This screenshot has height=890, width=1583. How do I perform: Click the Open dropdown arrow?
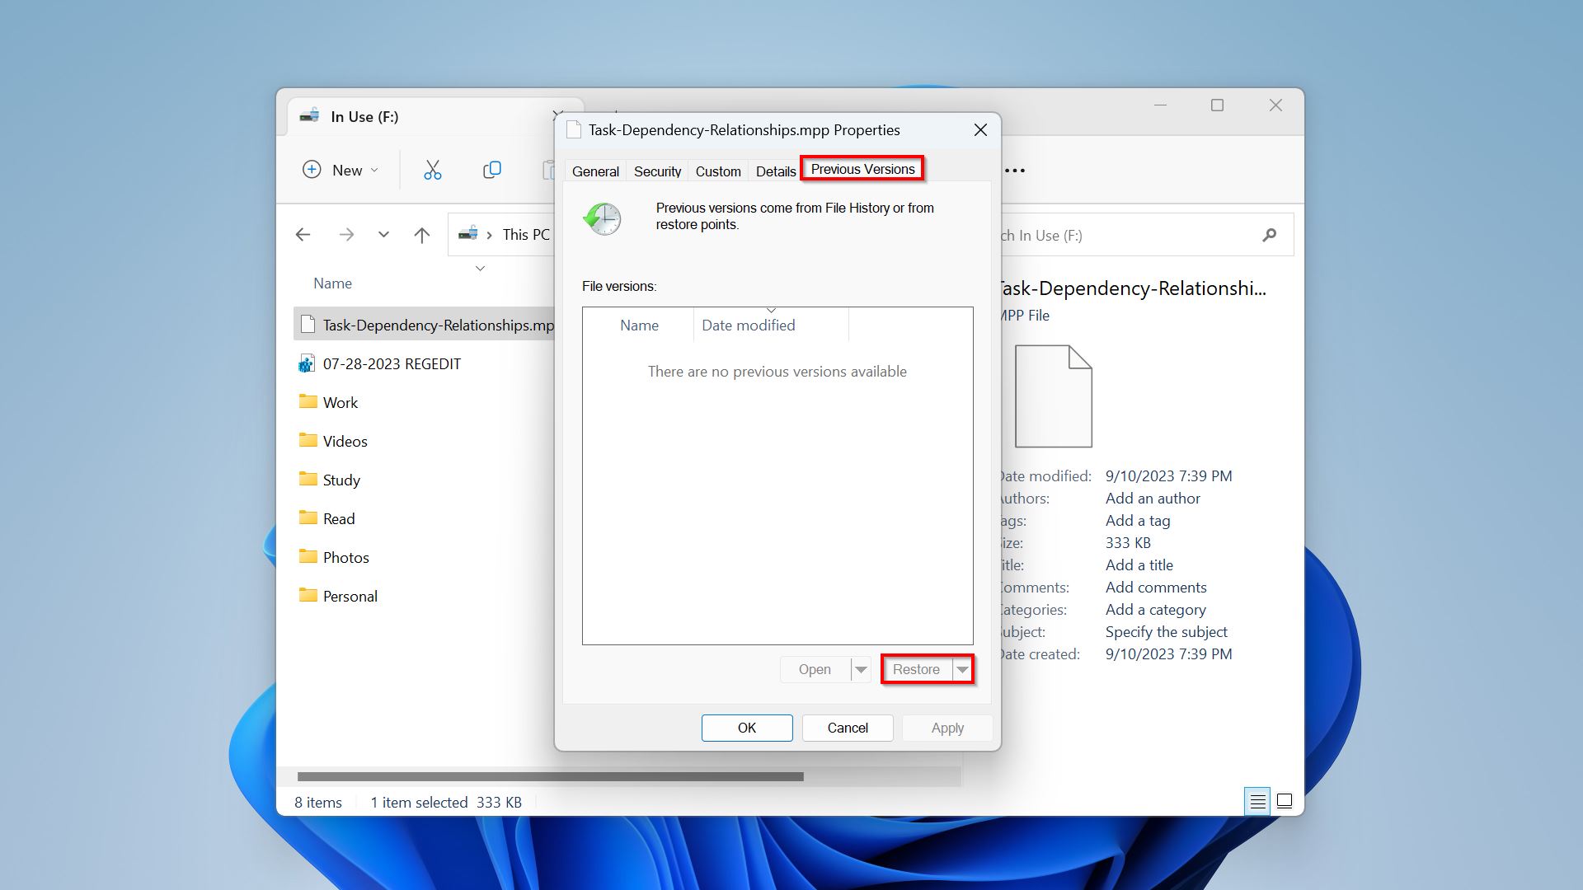coord(860,668)
